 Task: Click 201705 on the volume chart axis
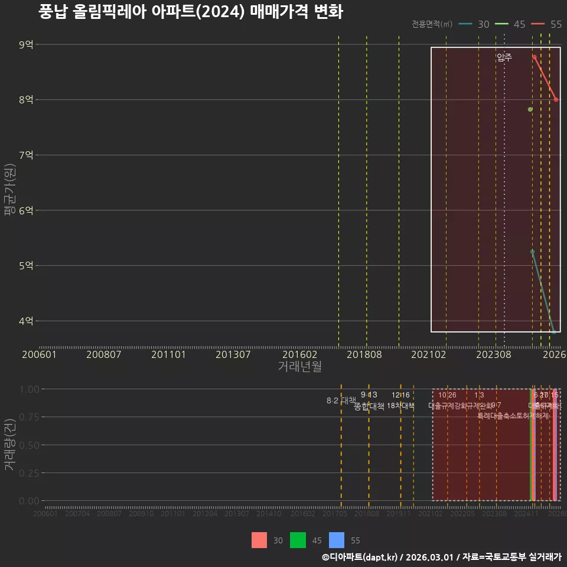[x=334, y=513]
